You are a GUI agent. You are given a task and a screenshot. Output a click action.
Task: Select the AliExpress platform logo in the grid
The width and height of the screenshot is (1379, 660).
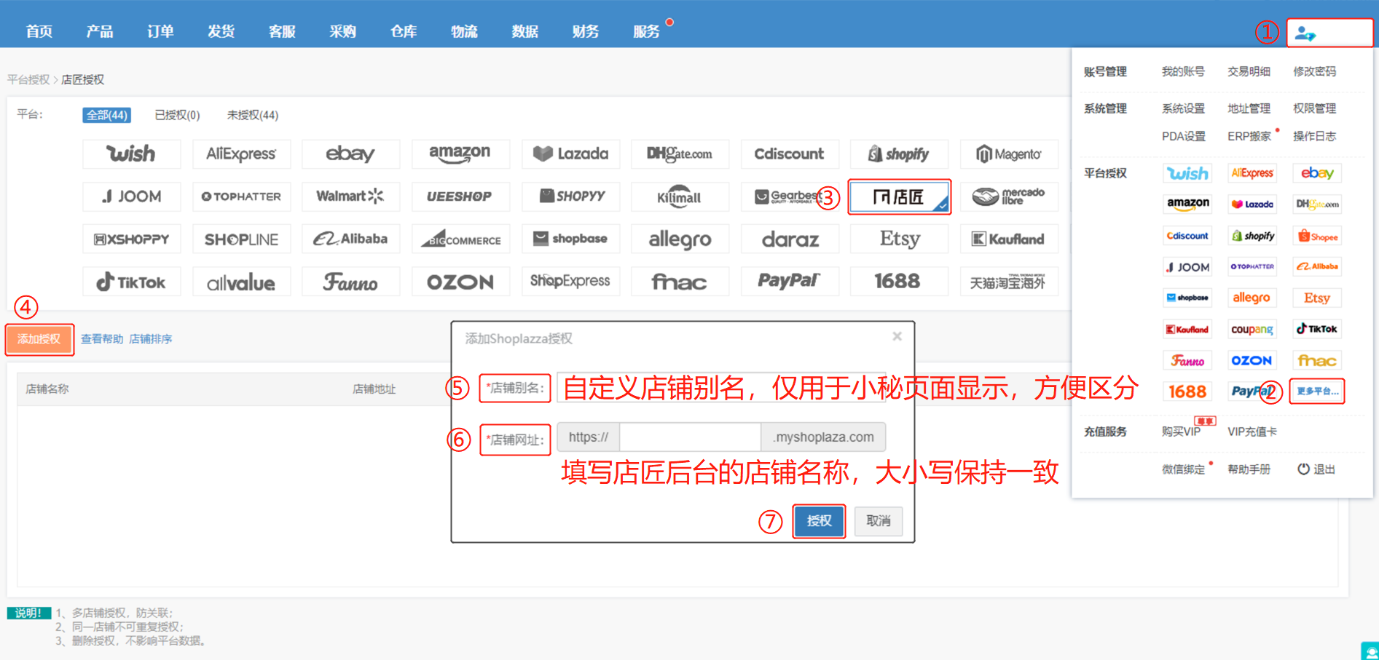241,154
